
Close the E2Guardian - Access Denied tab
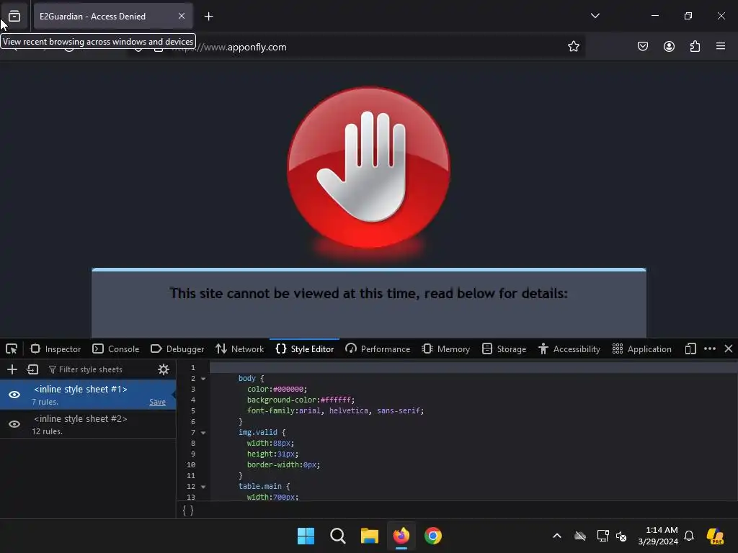182,16
